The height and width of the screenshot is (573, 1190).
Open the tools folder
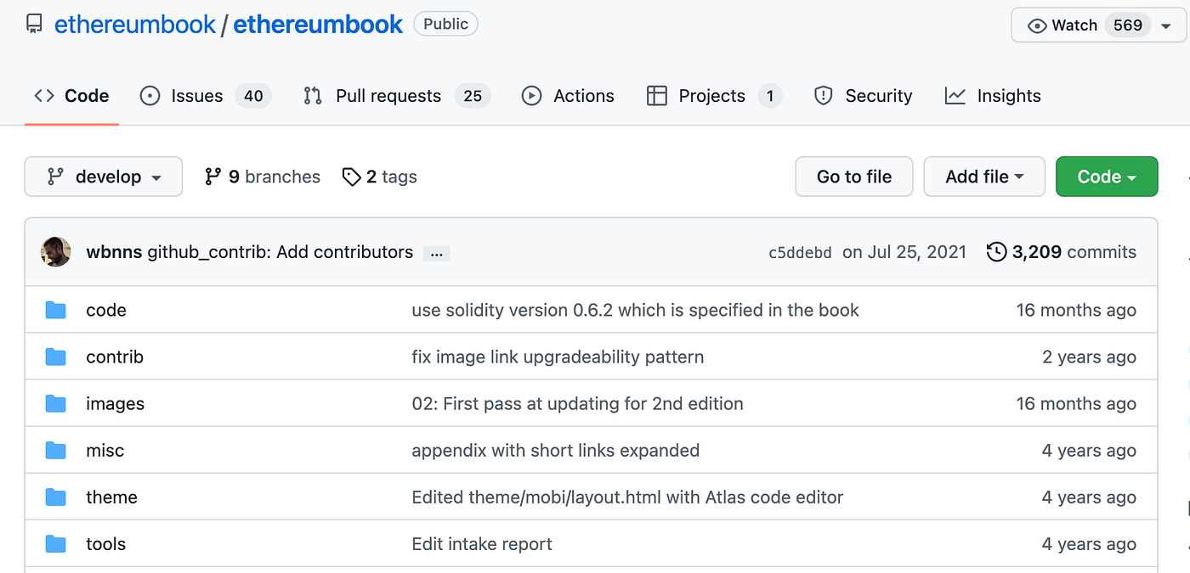106,544
